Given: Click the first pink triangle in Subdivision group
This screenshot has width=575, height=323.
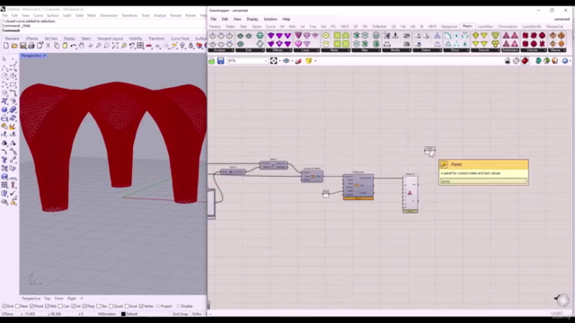Looking at the screenshot, I should 506,36.
